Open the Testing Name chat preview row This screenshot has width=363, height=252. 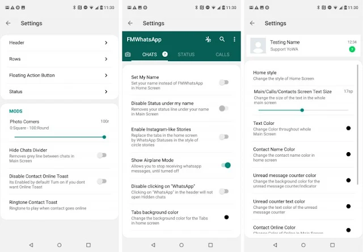click(303, 45)
